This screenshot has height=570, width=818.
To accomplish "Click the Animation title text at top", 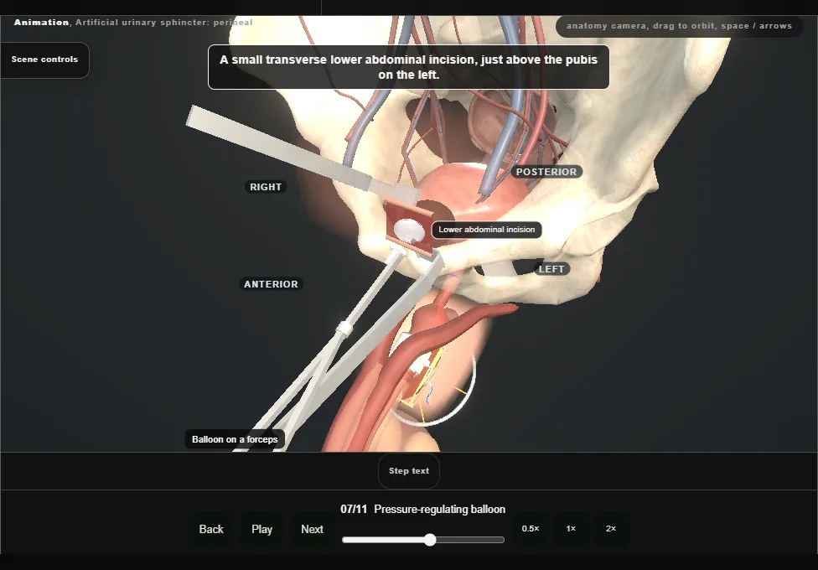I will (133, 23).
